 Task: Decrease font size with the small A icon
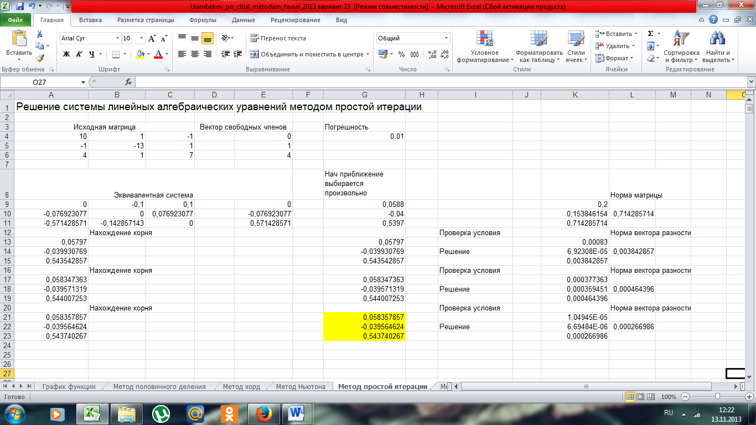click(x=164, y=39)
